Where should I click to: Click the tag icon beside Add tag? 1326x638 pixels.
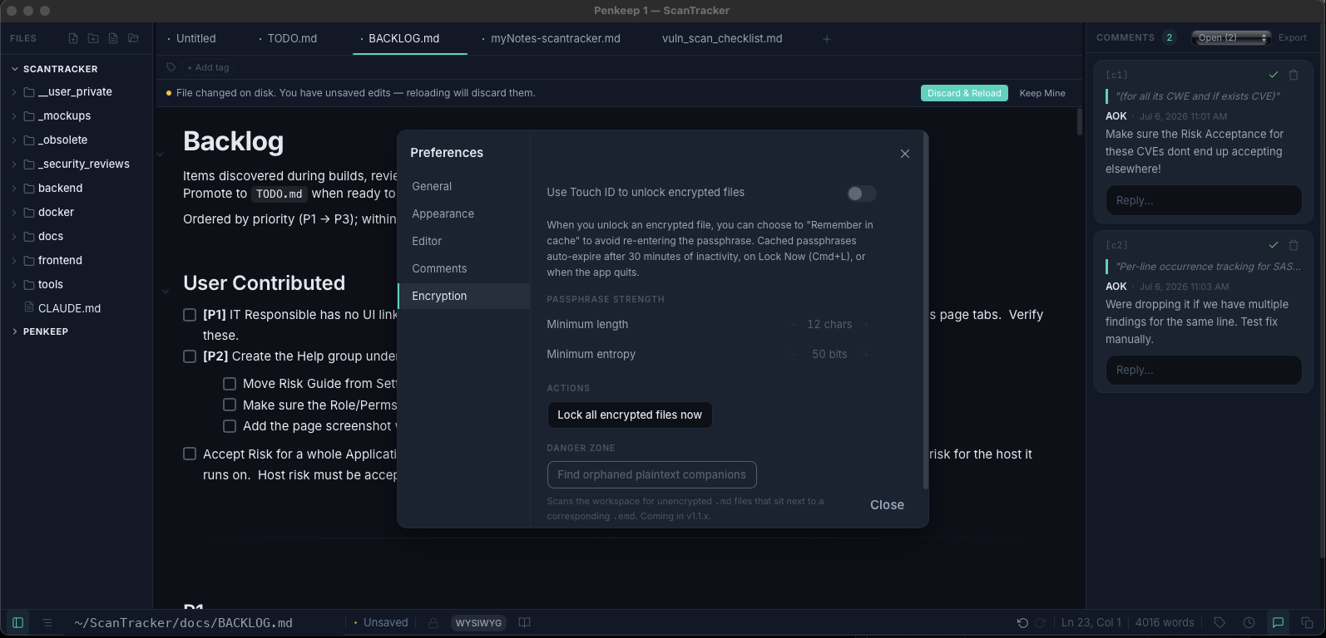pyautogui.click(x=171, y=67)
